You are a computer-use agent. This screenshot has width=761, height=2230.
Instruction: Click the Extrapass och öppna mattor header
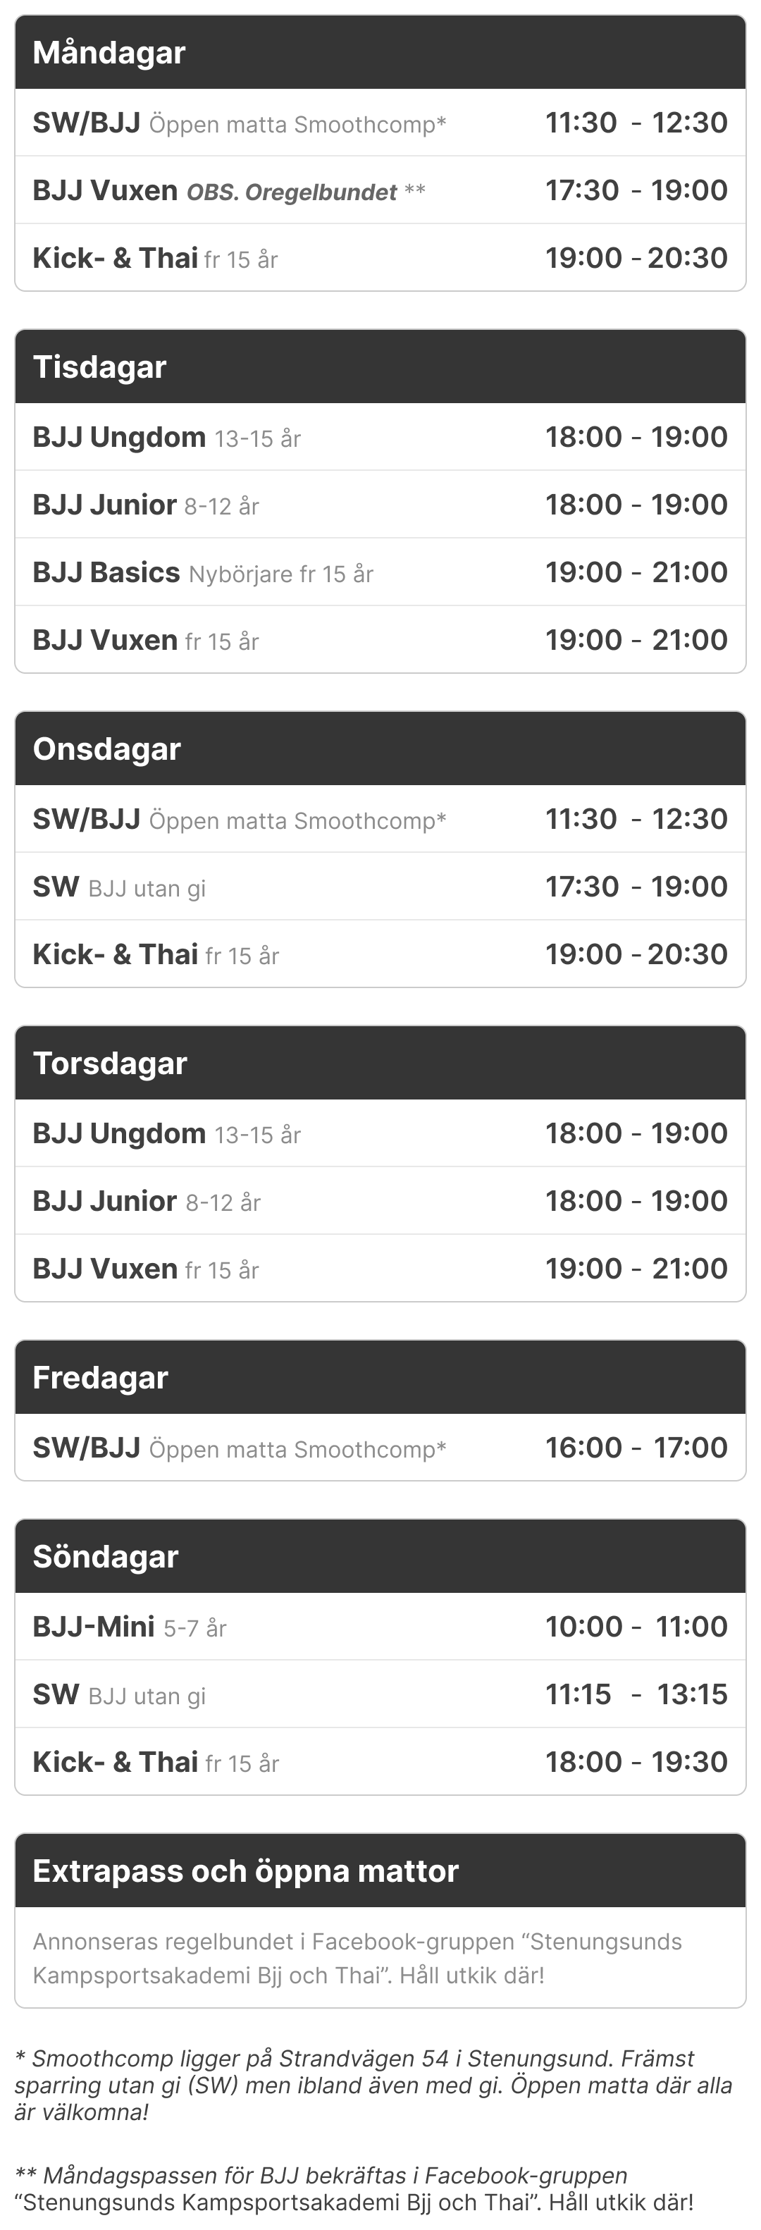point(379,1871)
